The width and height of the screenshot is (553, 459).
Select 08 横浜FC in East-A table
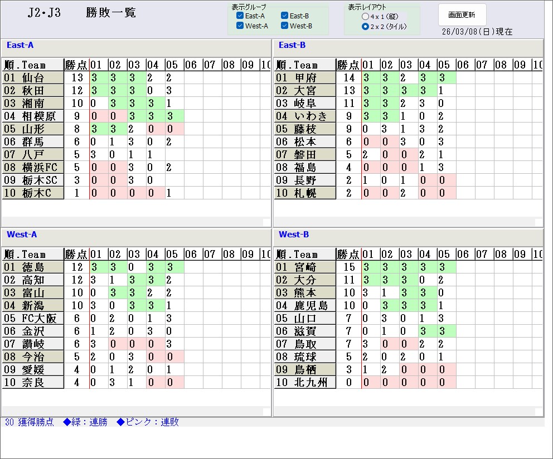click(33, 168)
